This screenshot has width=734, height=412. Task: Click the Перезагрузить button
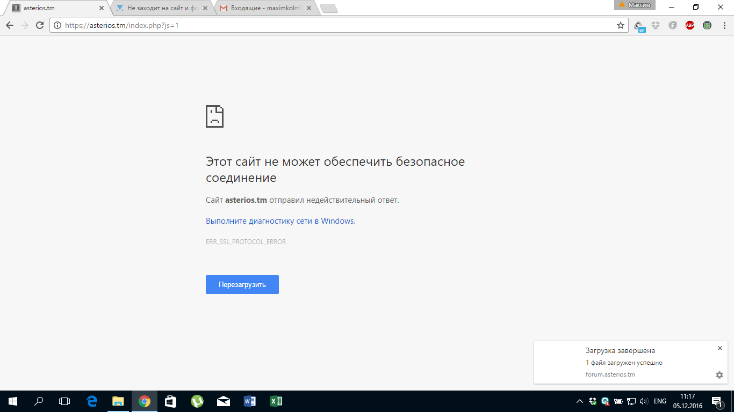(x=242, y=284)
